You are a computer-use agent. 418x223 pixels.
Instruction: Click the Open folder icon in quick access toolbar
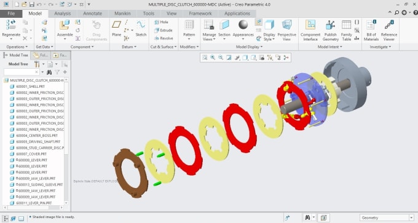[24, 4]
